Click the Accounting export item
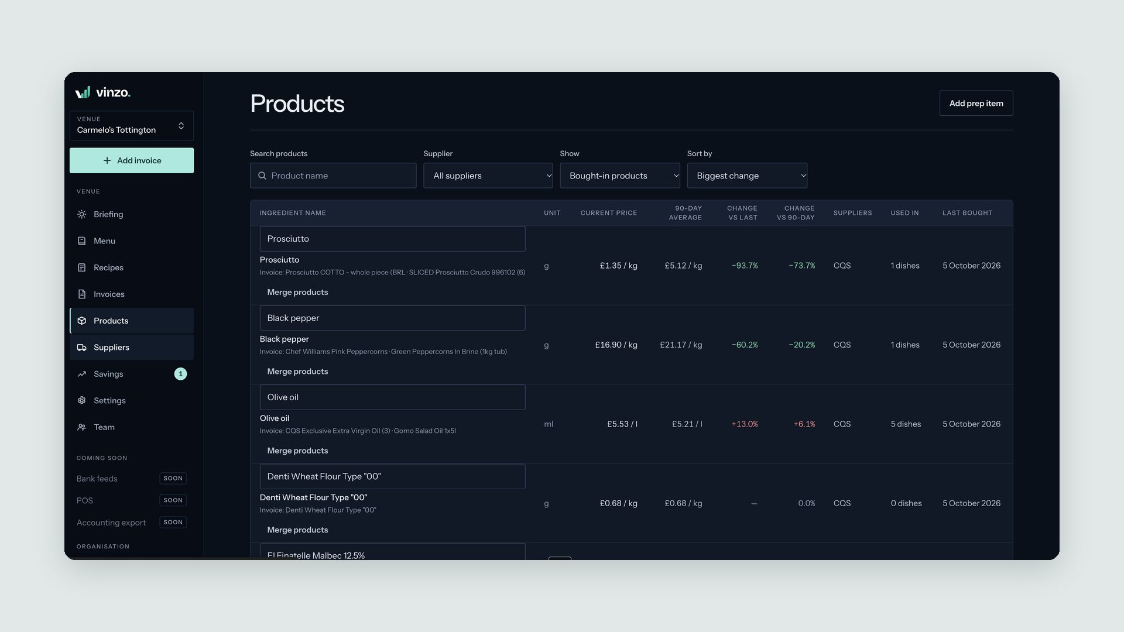Viewport: 1124px width, 632px height. (132, 523)
